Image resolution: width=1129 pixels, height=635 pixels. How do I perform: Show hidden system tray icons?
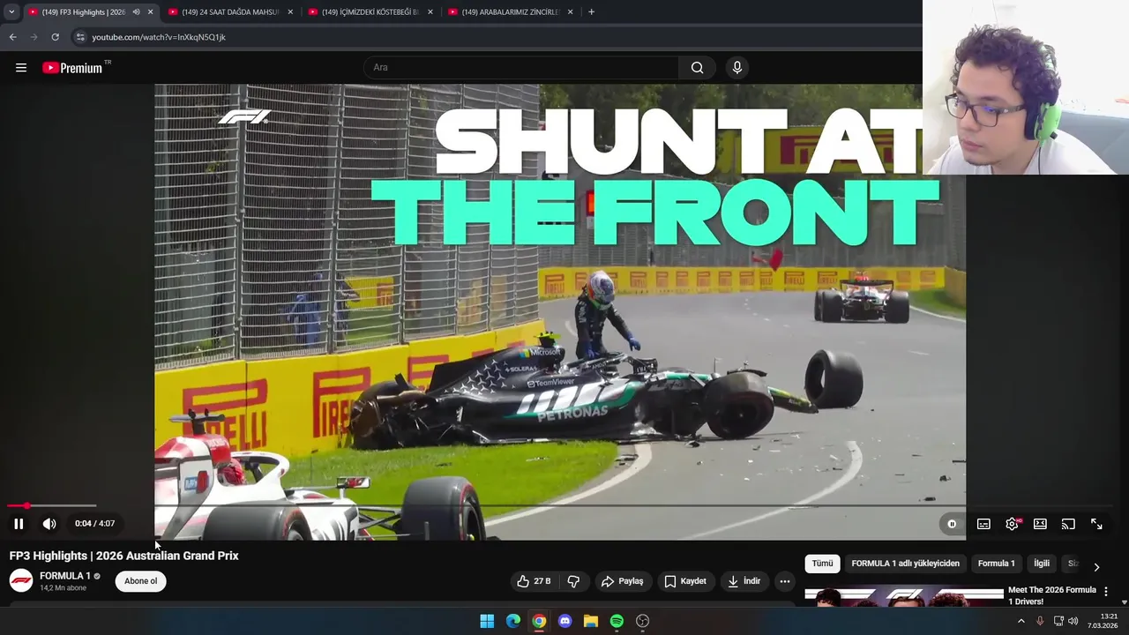coord(1021,621)
